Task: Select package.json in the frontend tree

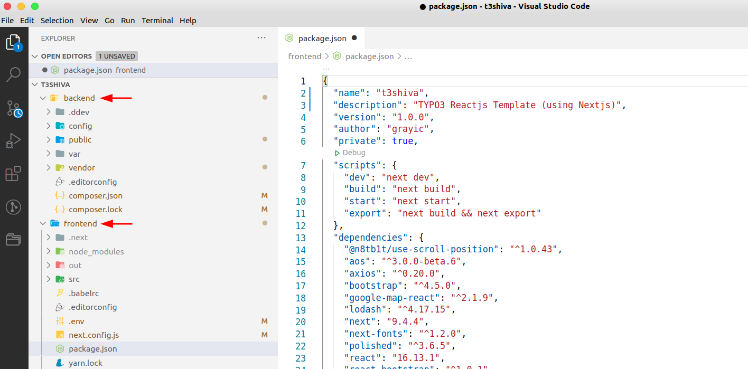Action: point(153,349)
